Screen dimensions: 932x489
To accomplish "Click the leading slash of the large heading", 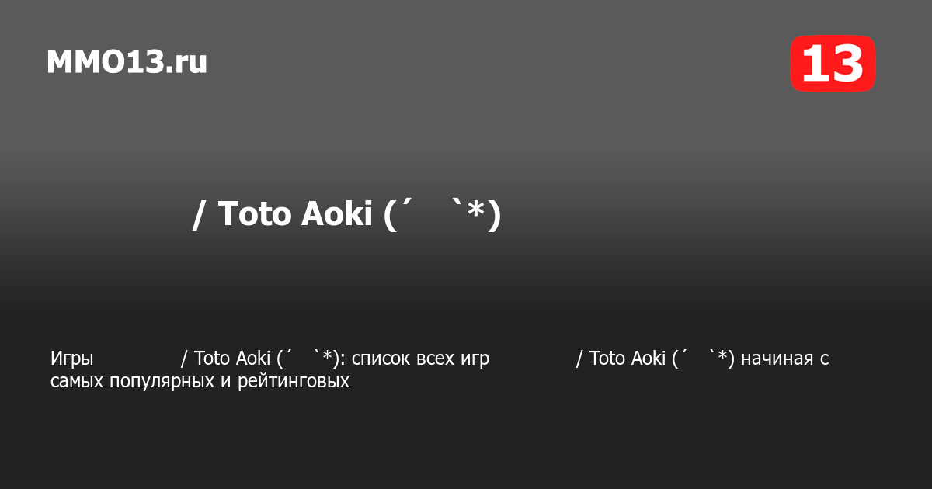I will 198,215.
